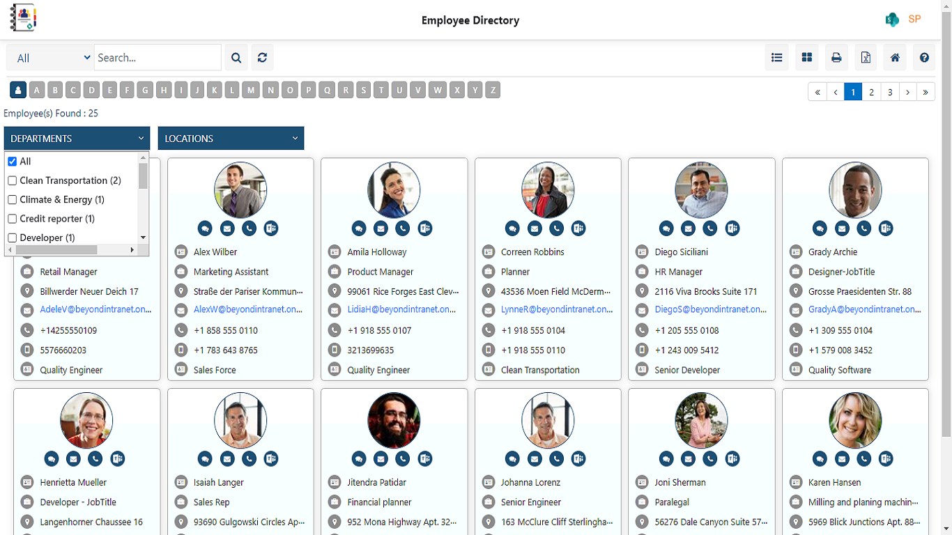Go to next page arrow

(x=908, y=92)
